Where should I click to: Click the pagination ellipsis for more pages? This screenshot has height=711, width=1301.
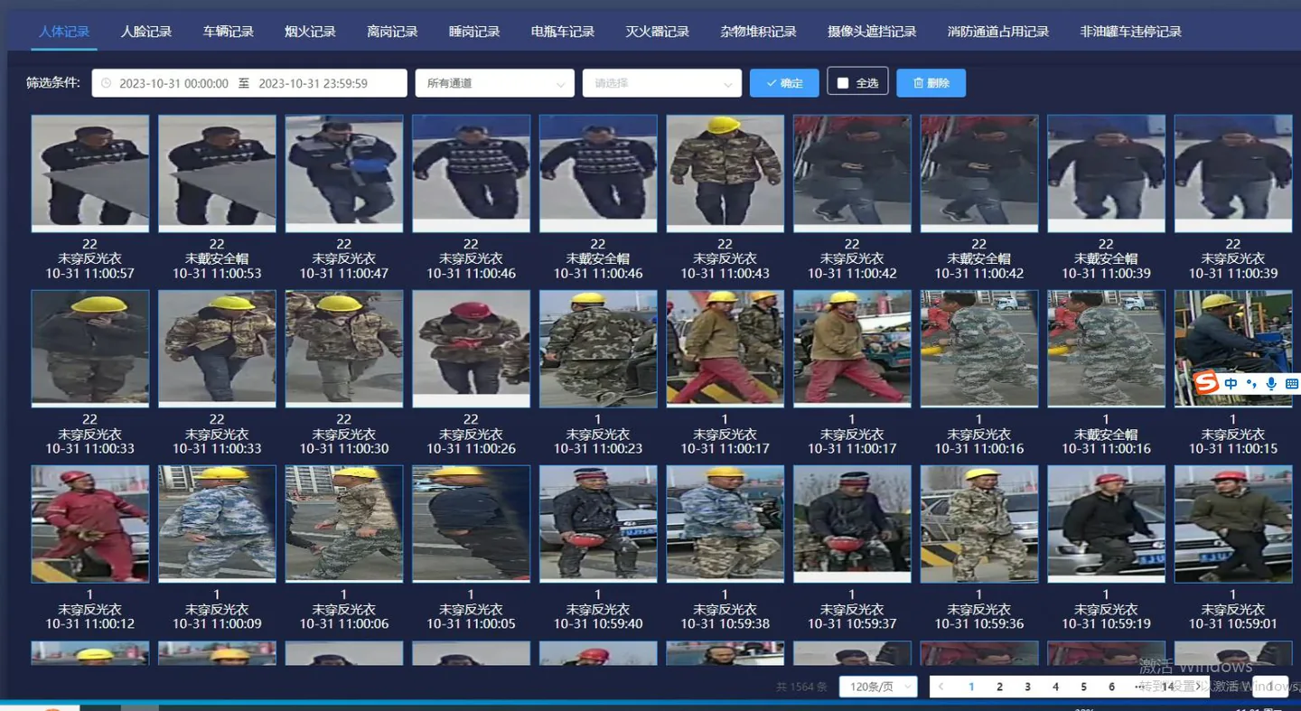pyautogui.click(x=1139, y=687)
